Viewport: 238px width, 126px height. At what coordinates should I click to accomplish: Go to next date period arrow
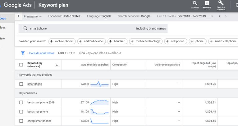click(226, 16)
